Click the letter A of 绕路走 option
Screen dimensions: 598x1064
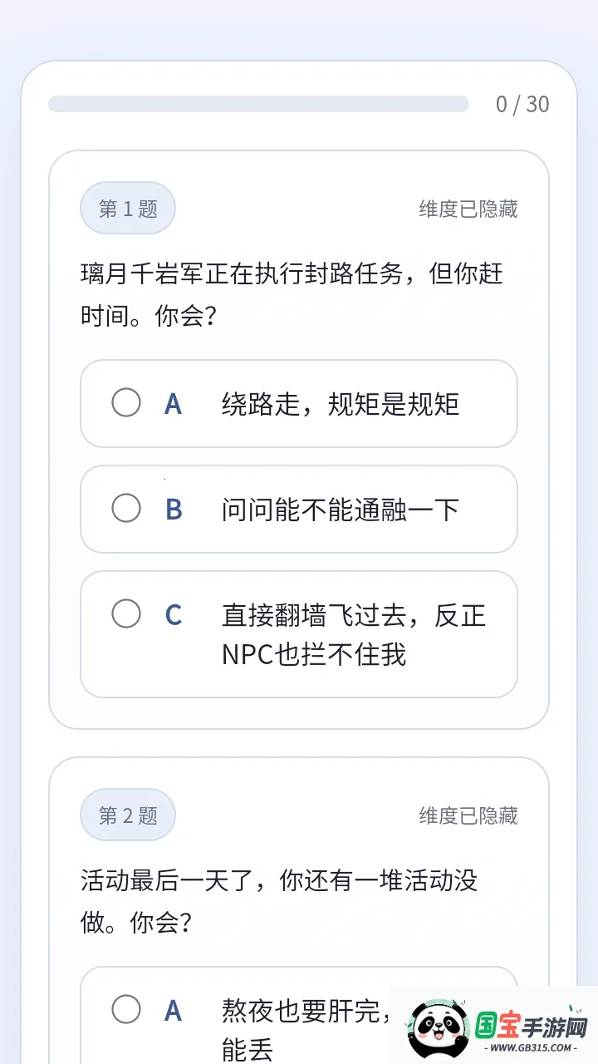(173, 403)
